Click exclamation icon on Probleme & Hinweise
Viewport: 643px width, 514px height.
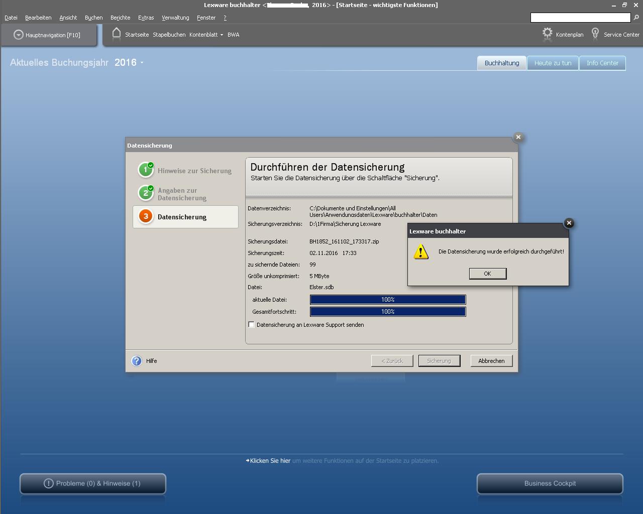48,483
